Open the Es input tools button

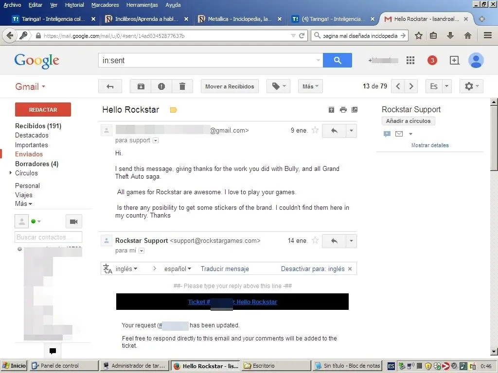tap(434, 86)
